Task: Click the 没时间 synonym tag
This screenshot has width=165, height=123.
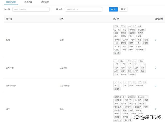Action: click(x=132, y=33)
